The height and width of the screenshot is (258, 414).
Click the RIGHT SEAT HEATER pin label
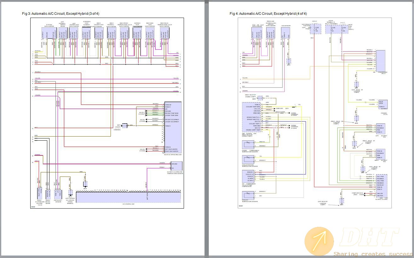pos(171,151)
